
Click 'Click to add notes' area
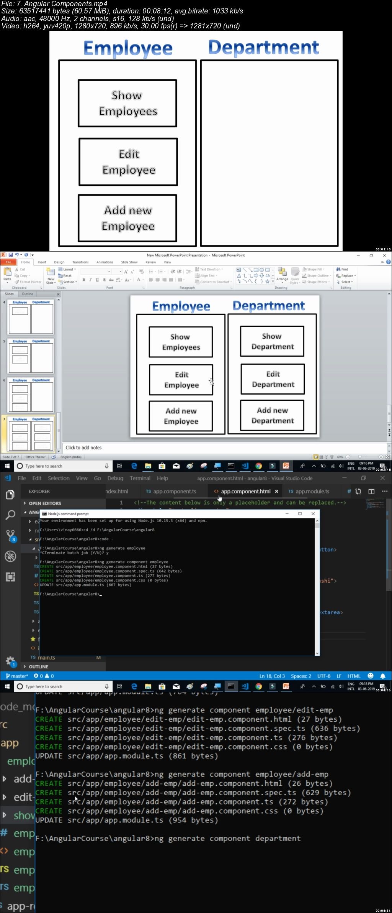pyautogui.click(x=83, y=447)
